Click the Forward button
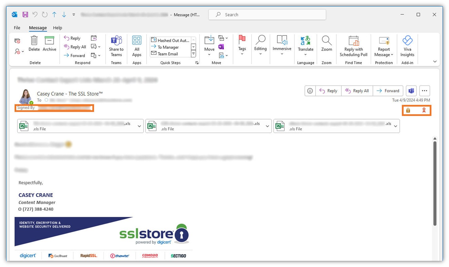 tap(388, 90)
